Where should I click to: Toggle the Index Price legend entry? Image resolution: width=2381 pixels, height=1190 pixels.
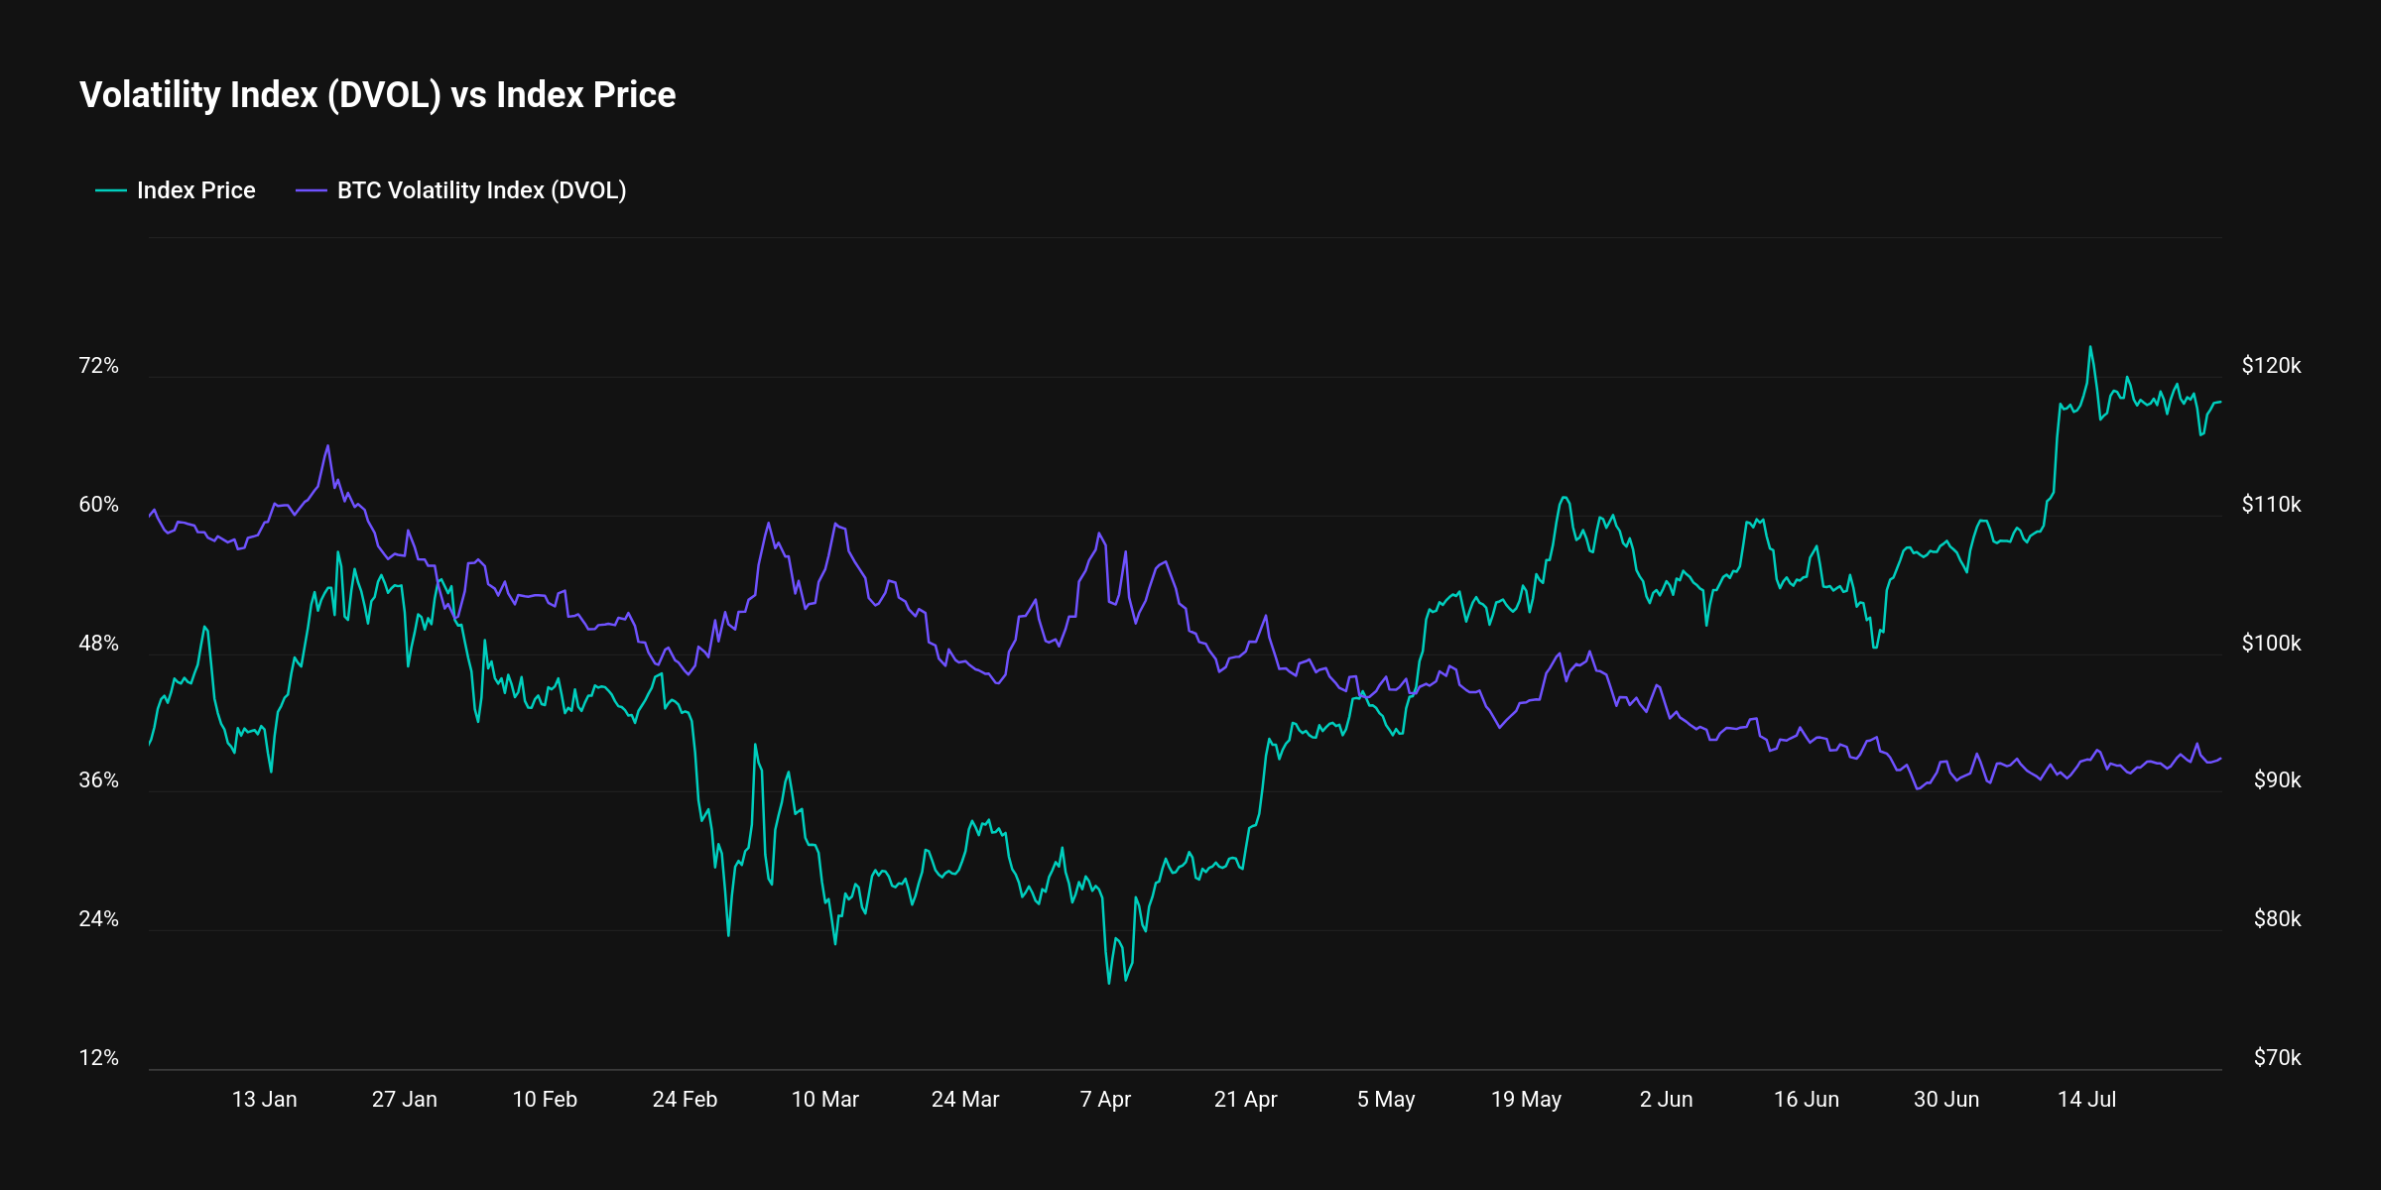point(176,190)
